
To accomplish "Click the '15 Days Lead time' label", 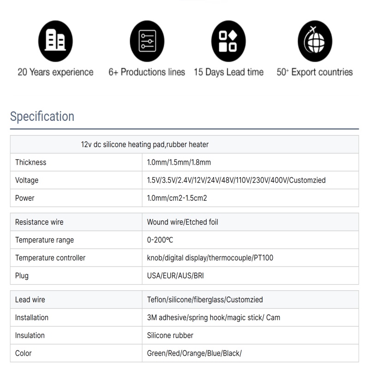I will pyautogui.click(x=228, y=72).
